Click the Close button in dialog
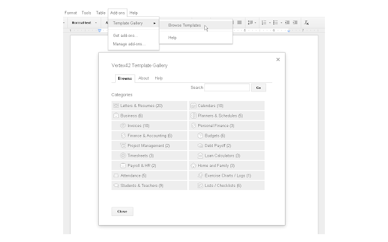This screenshot has height=242, width=388. click(122, 212)
